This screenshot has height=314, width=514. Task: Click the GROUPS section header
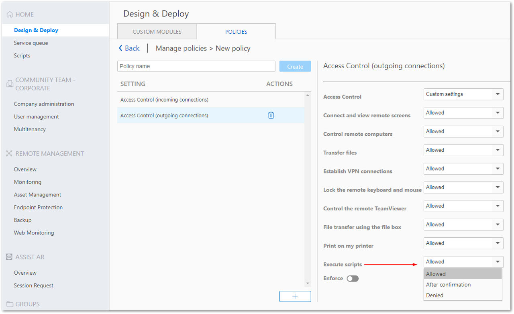(27, 304)
